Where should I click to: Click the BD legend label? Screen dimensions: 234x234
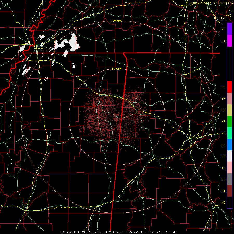[223, 110]
